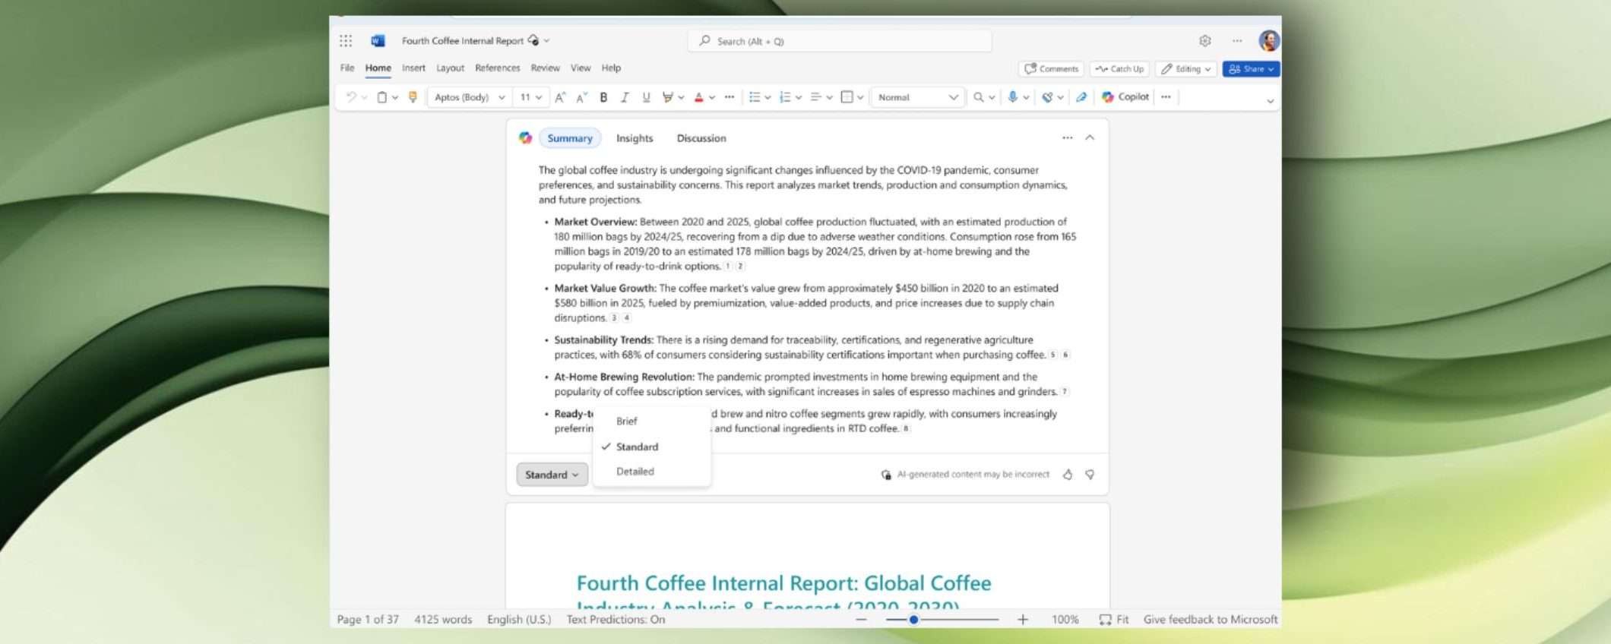Click the Bold formatting icon
Screen dimensions: 1611x644
tap(603, 97)
